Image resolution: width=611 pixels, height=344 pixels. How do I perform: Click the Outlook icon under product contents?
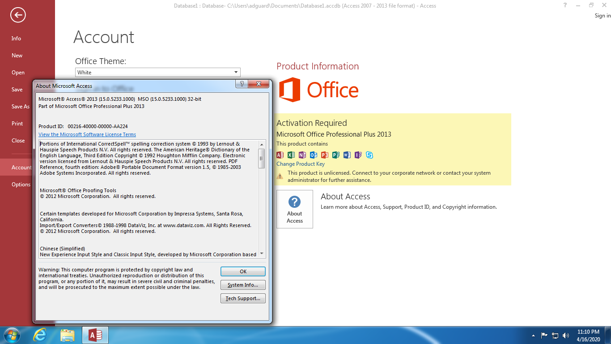pos(314,155)
